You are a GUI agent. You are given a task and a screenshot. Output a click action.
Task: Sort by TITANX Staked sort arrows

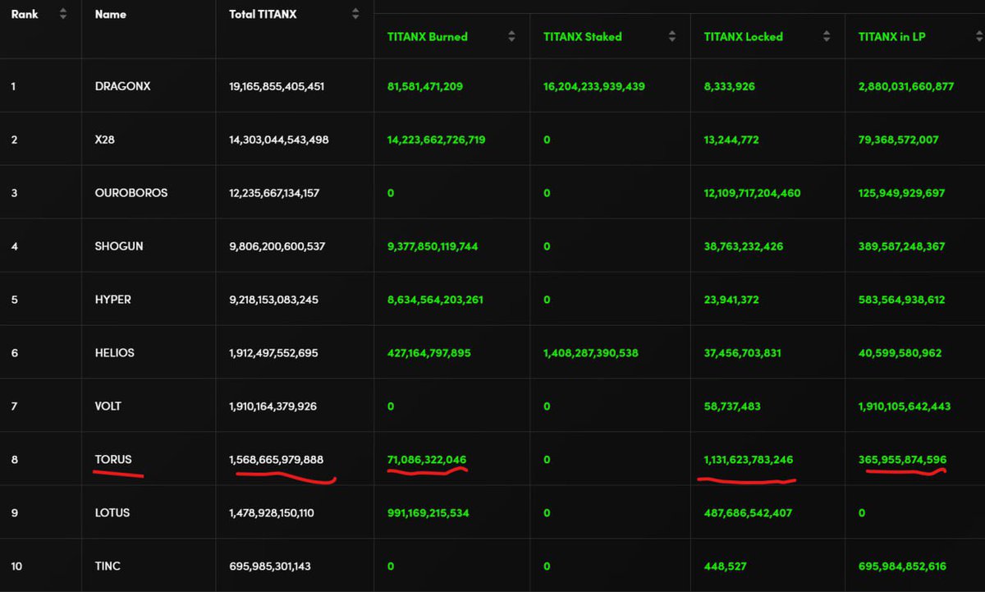coord(672,36)
